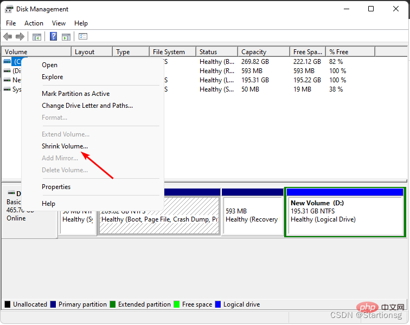410x325 pixels.
Task: Click the black Unallocated legend swatch
Action: tap(8, 304)
